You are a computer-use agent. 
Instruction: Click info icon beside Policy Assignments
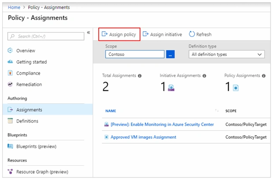coord(264,76)
